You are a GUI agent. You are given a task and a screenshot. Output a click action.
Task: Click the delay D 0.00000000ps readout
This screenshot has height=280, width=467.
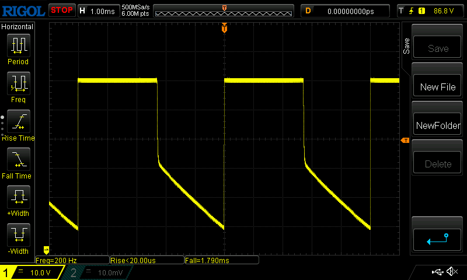(x=345, y=11)
